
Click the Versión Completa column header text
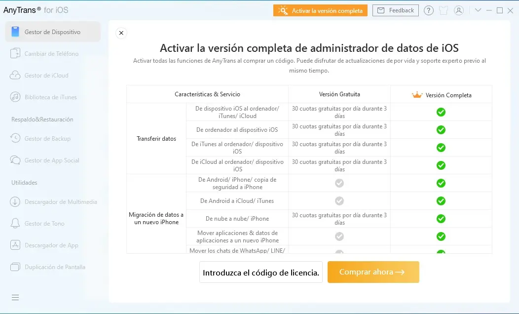448,95
